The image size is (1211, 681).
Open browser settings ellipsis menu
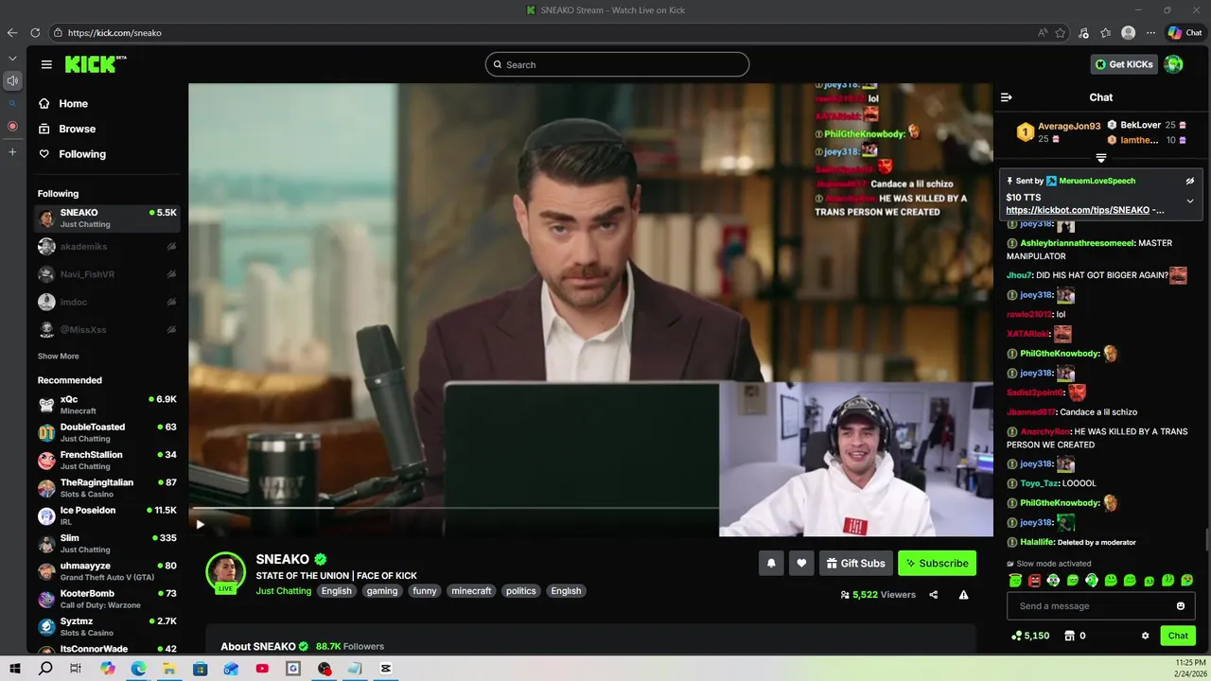tap(1150, 32)
